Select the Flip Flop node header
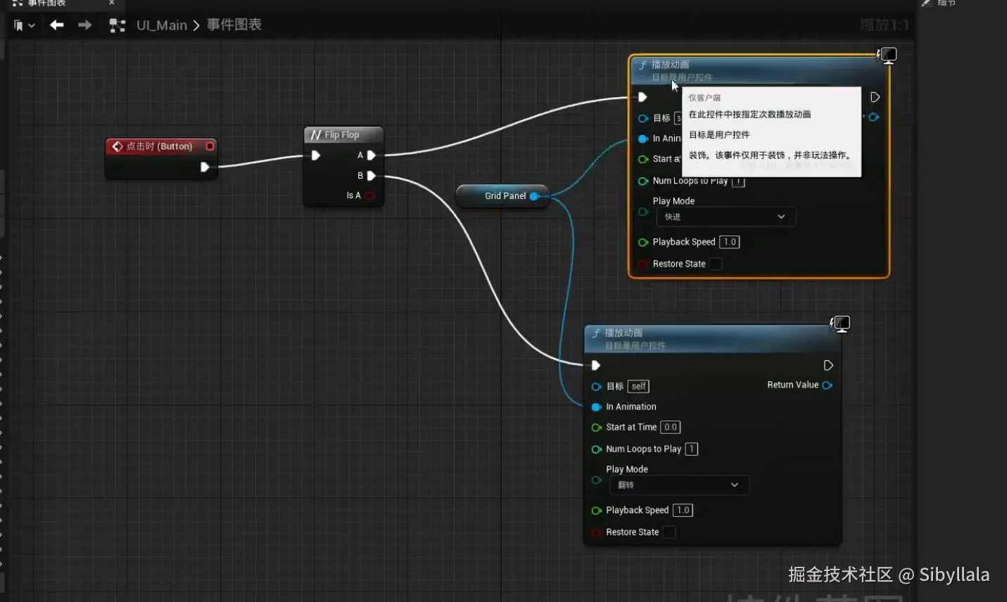Viewport: 1007px width, 602px height. (x=343, y=134)
